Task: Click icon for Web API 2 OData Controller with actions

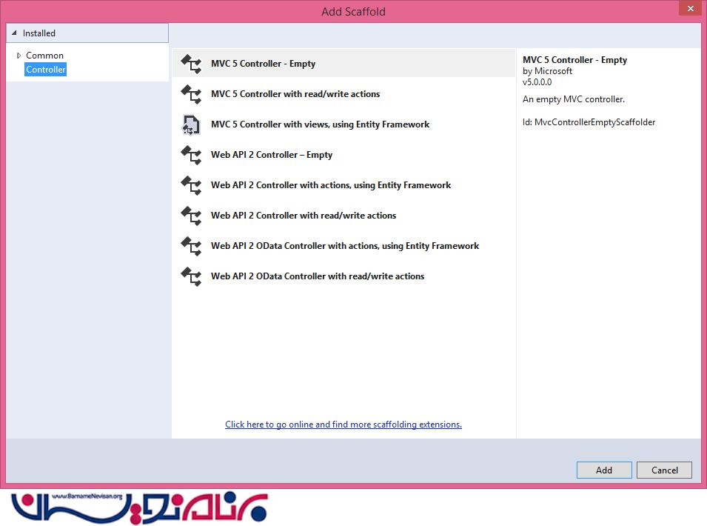Action: coord(191,246)
